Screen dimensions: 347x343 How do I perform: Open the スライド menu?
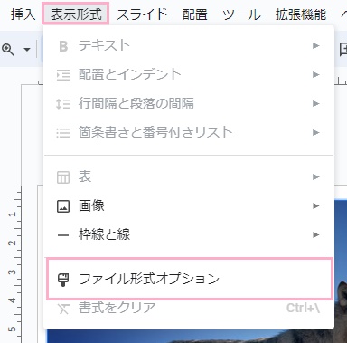click(142, 14)
